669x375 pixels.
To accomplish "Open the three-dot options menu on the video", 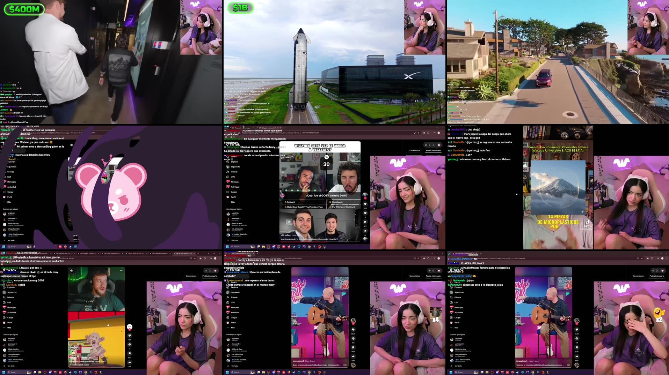I will click(x=121, y=270).
